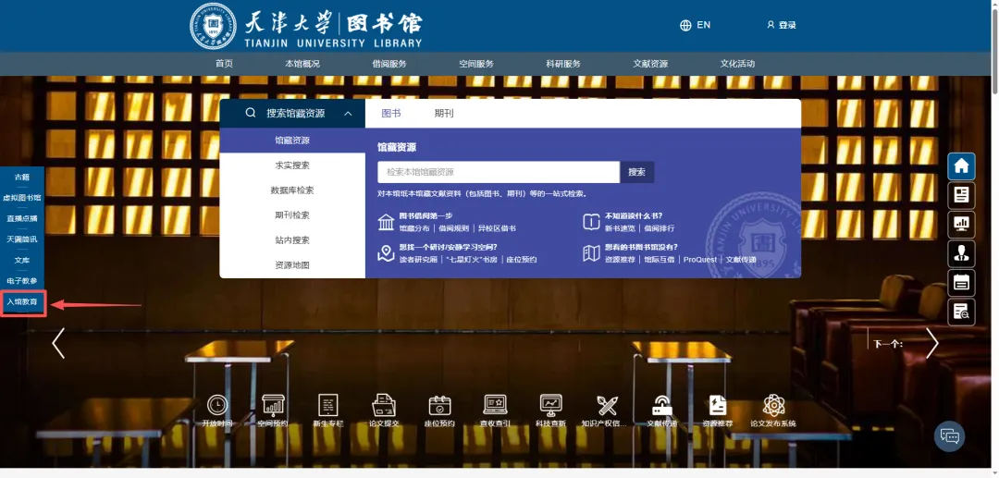Collapse the 搜索馆藏资源 panel chevron
Screen dimensions: 999x478
tap(348, 114)
